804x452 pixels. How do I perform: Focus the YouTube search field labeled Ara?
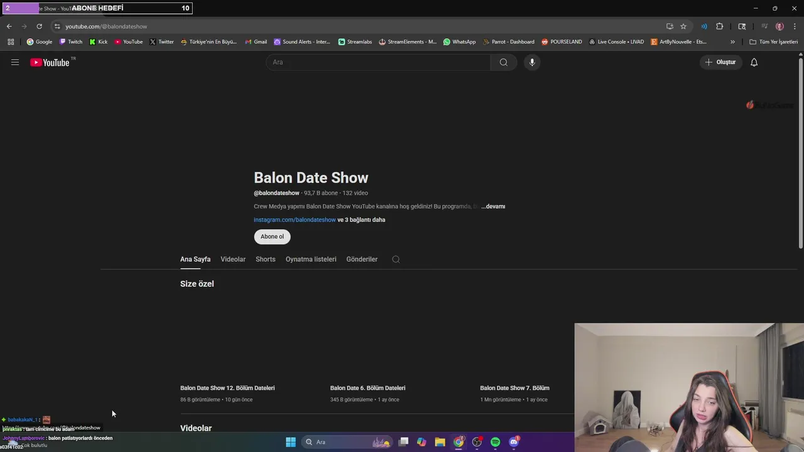(x=378, y=62)
